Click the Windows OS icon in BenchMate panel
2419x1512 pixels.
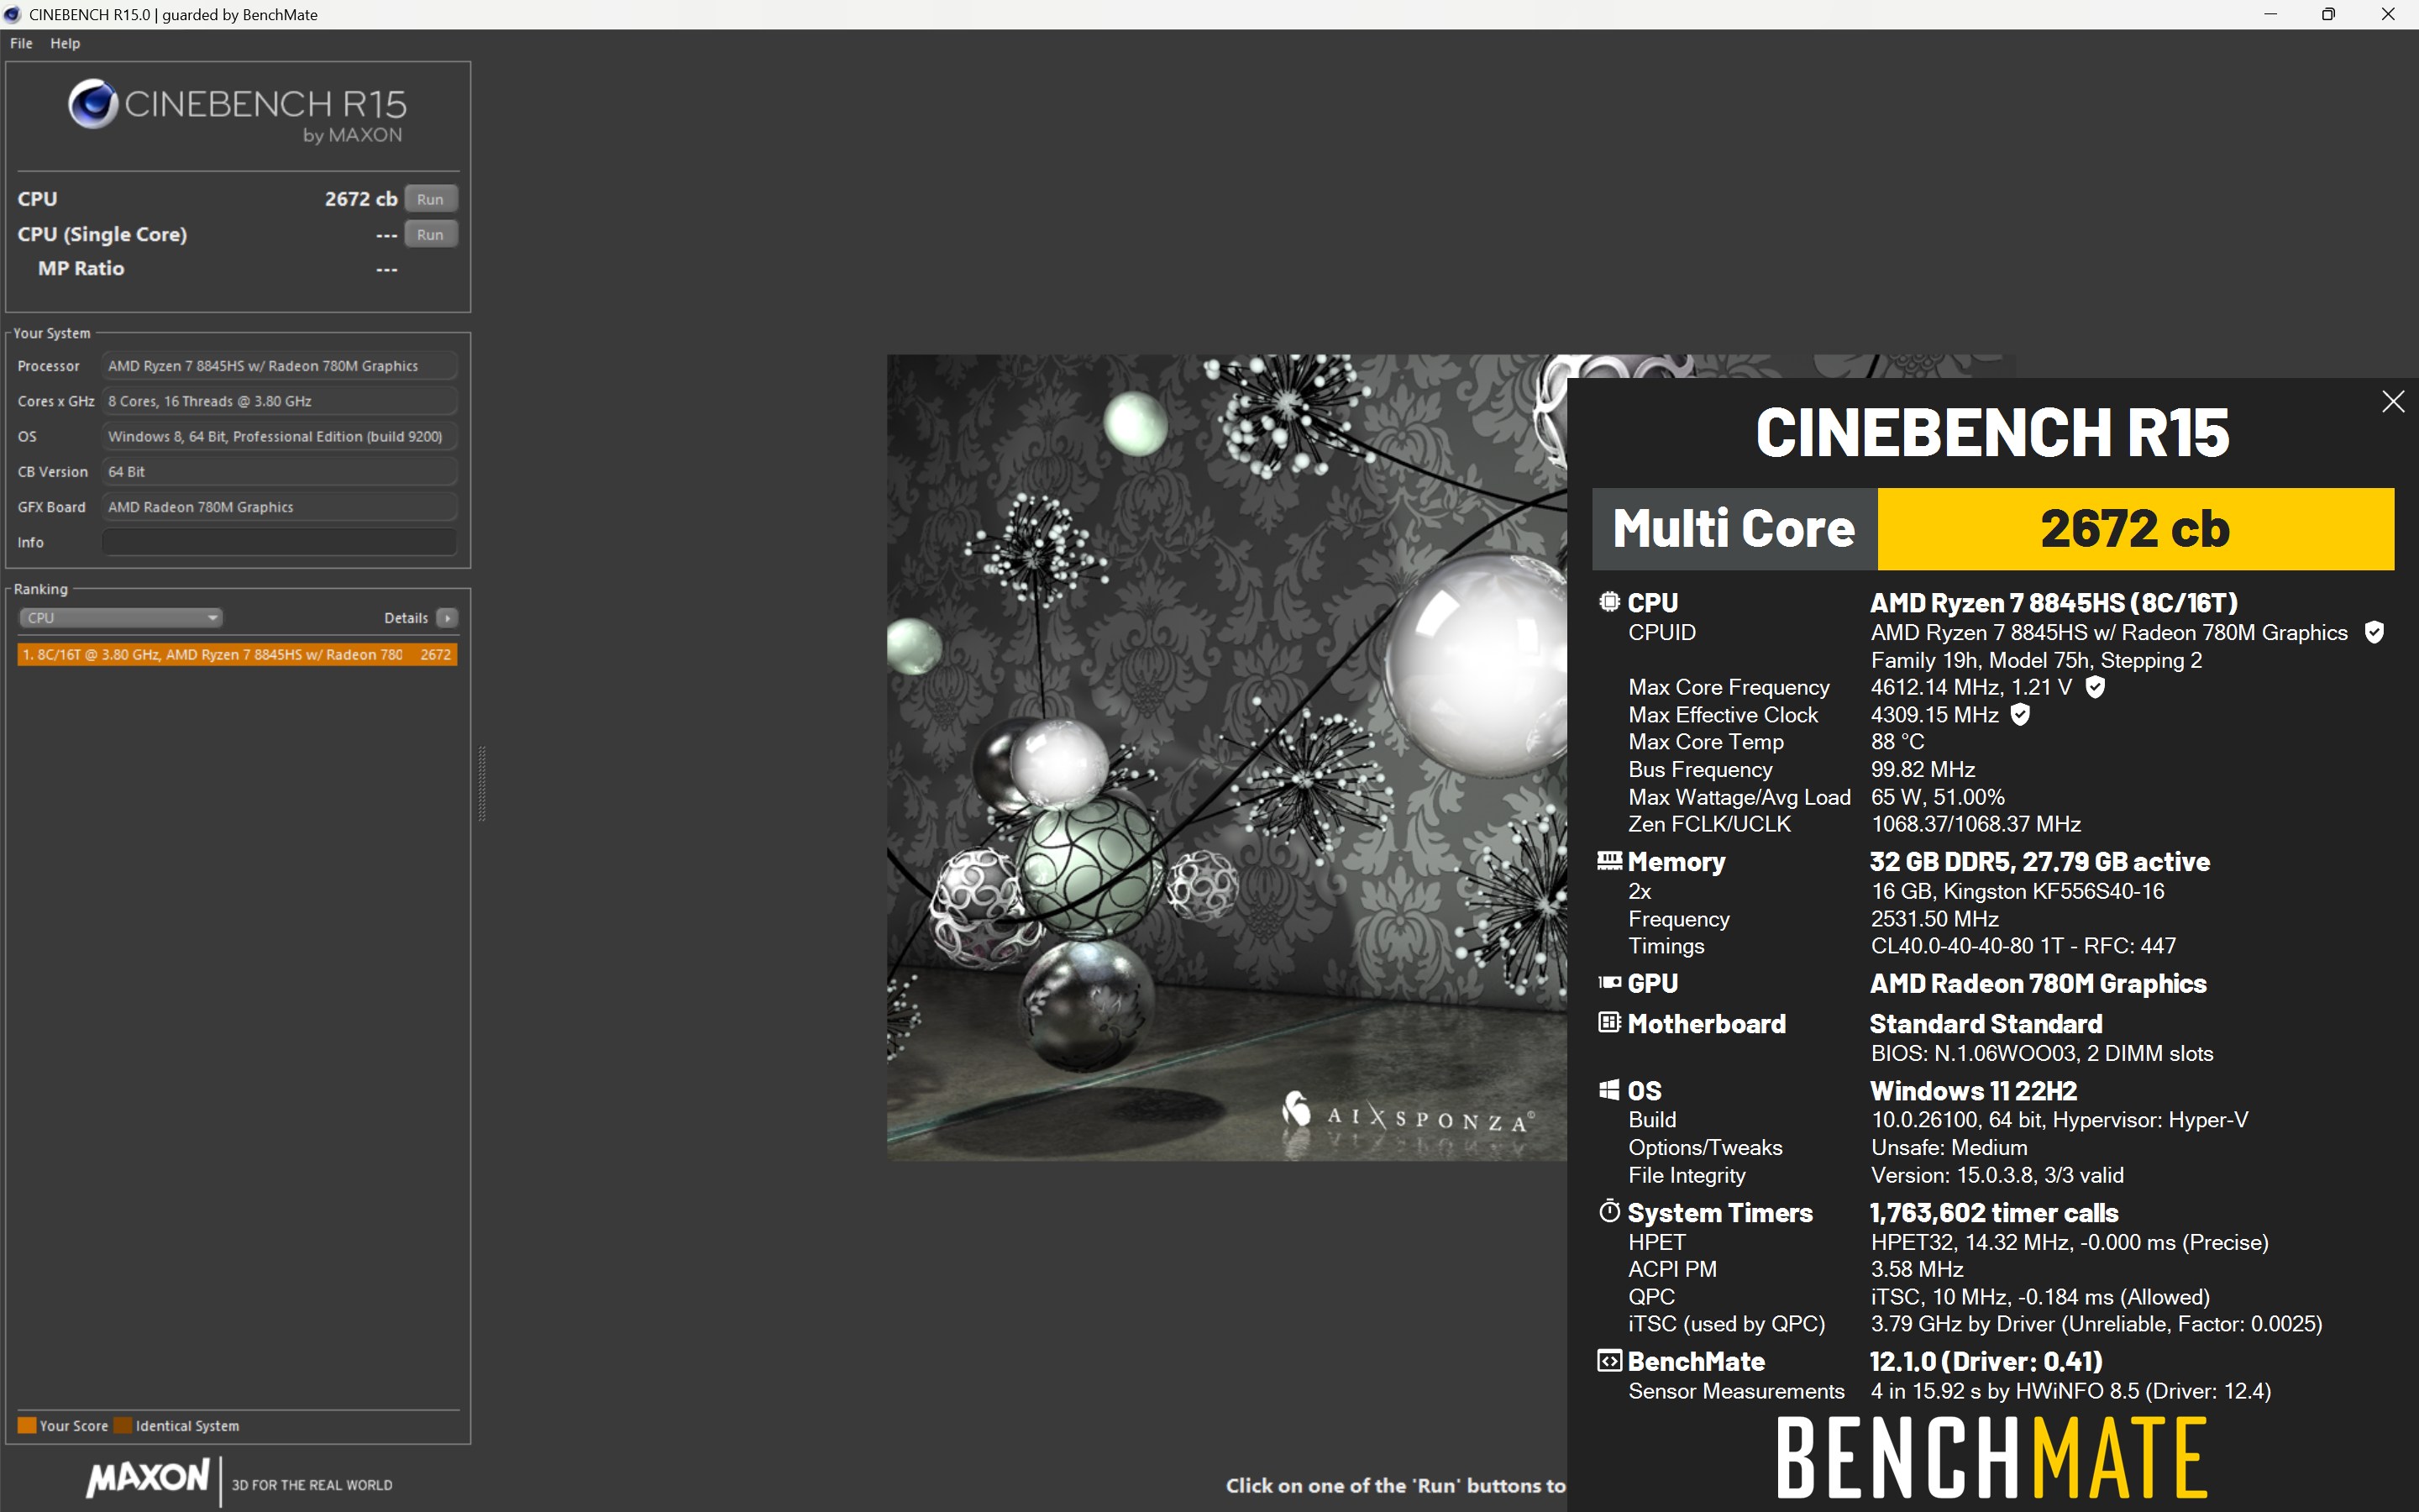tap(1609, 1090)
